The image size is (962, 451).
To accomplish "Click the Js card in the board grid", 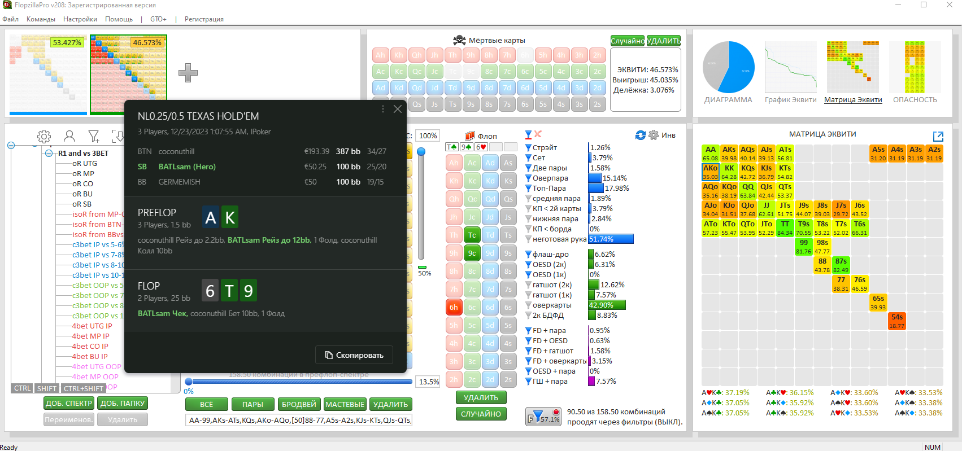I will click(x=508, y=217).
